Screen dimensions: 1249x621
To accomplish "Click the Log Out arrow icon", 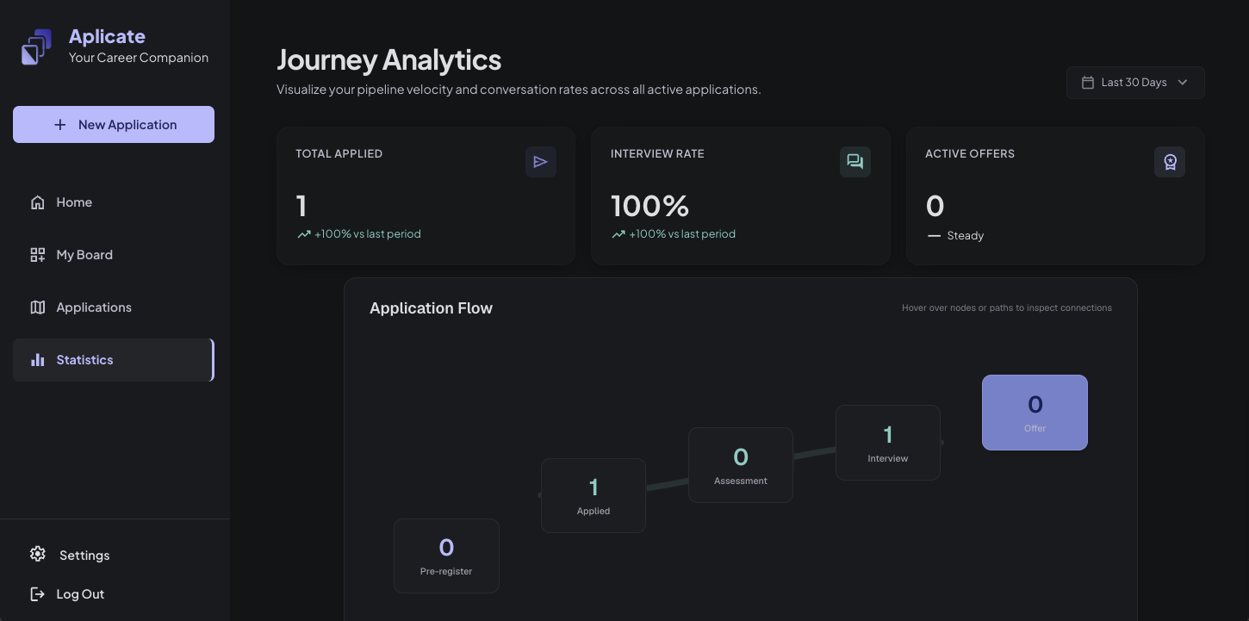I will click(x=38, y=594).
